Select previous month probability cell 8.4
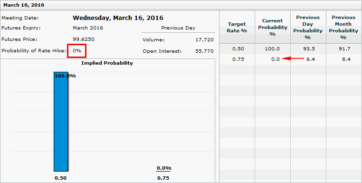The image size is (362, 183). [x=346, y=59]
